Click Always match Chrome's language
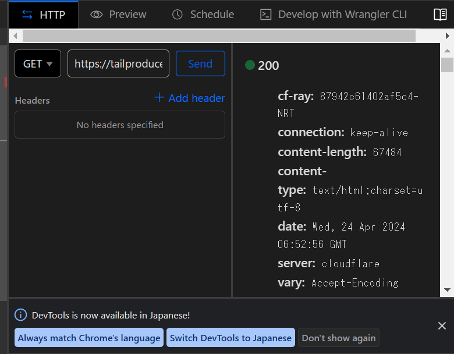 (x=89, y=338)
